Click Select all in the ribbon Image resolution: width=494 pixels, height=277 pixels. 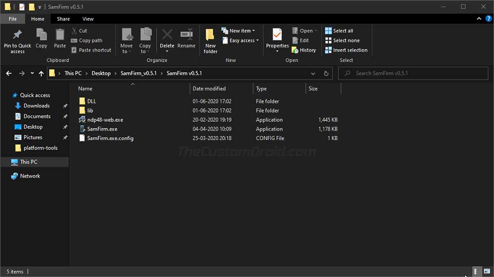tap(339, 31)
